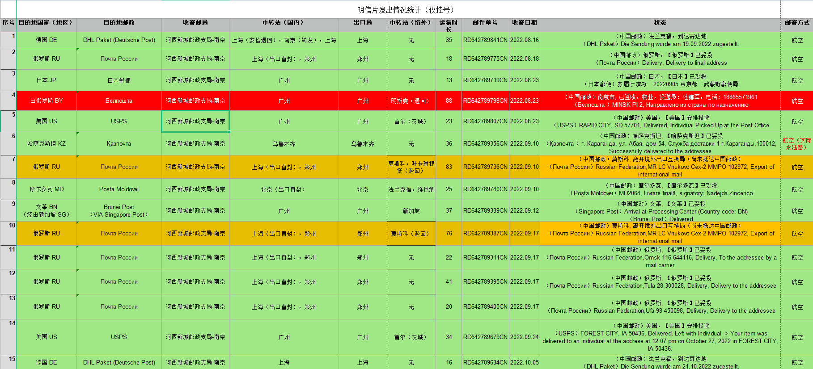Screen dimensions: 813x369
Task: Select the 邮件单号 header cell
Action: (485, 23)
